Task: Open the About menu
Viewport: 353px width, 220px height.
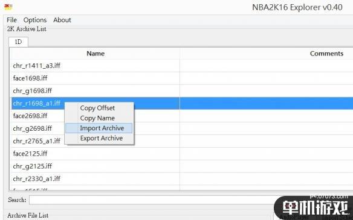Action: pos(62,20)
